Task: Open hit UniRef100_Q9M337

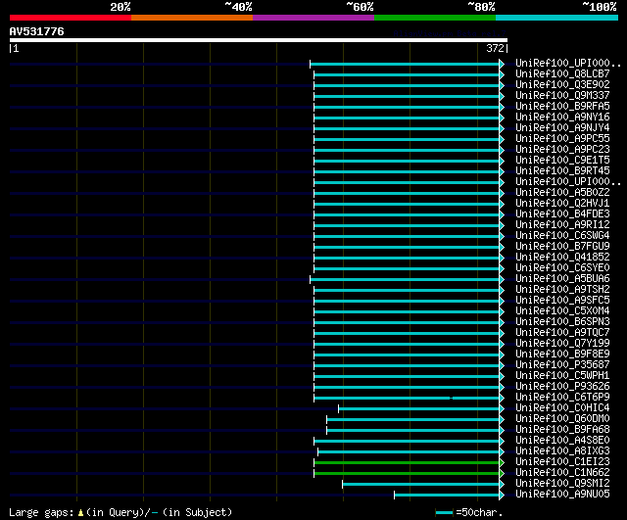Action: (x=562, y=96)
